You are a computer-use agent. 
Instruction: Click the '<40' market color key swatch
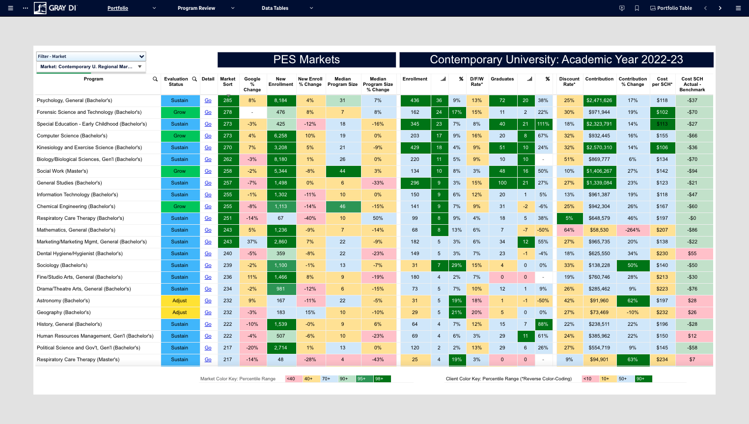(x=294, y=379)
